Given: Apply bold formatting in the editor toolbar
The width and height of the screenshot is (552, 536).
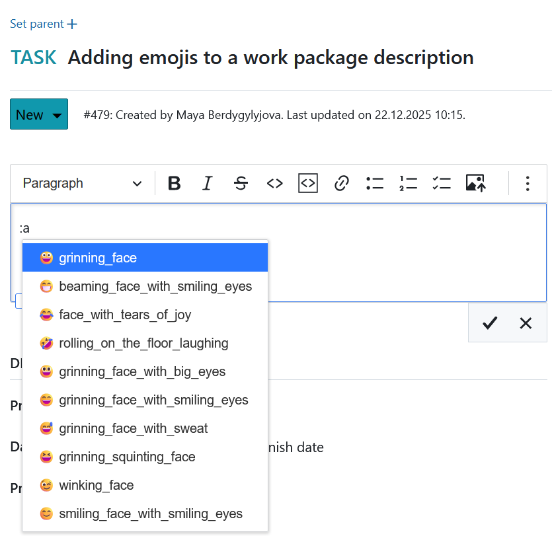Looking at the screenshot, I should coord(174,183).
